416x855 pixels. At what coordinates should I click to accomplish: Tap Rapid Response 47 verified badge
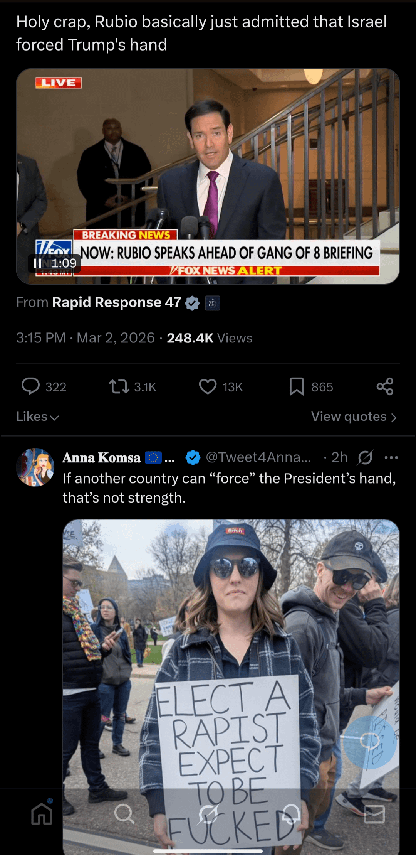click(x=192, y=303)
